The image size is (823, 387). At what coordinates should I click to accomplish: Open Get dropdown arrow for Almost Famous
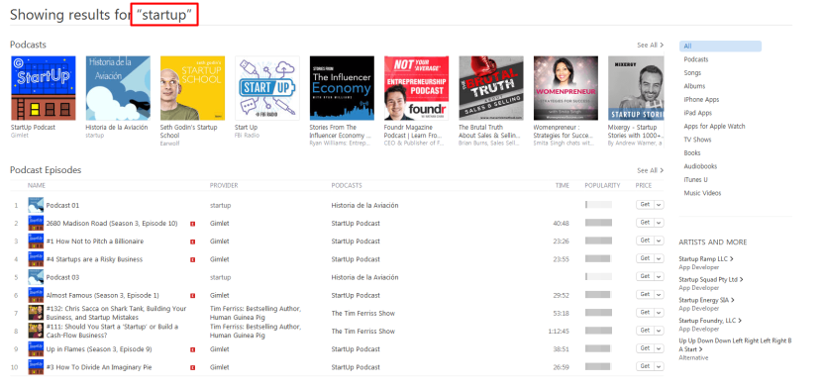[659, 294]
